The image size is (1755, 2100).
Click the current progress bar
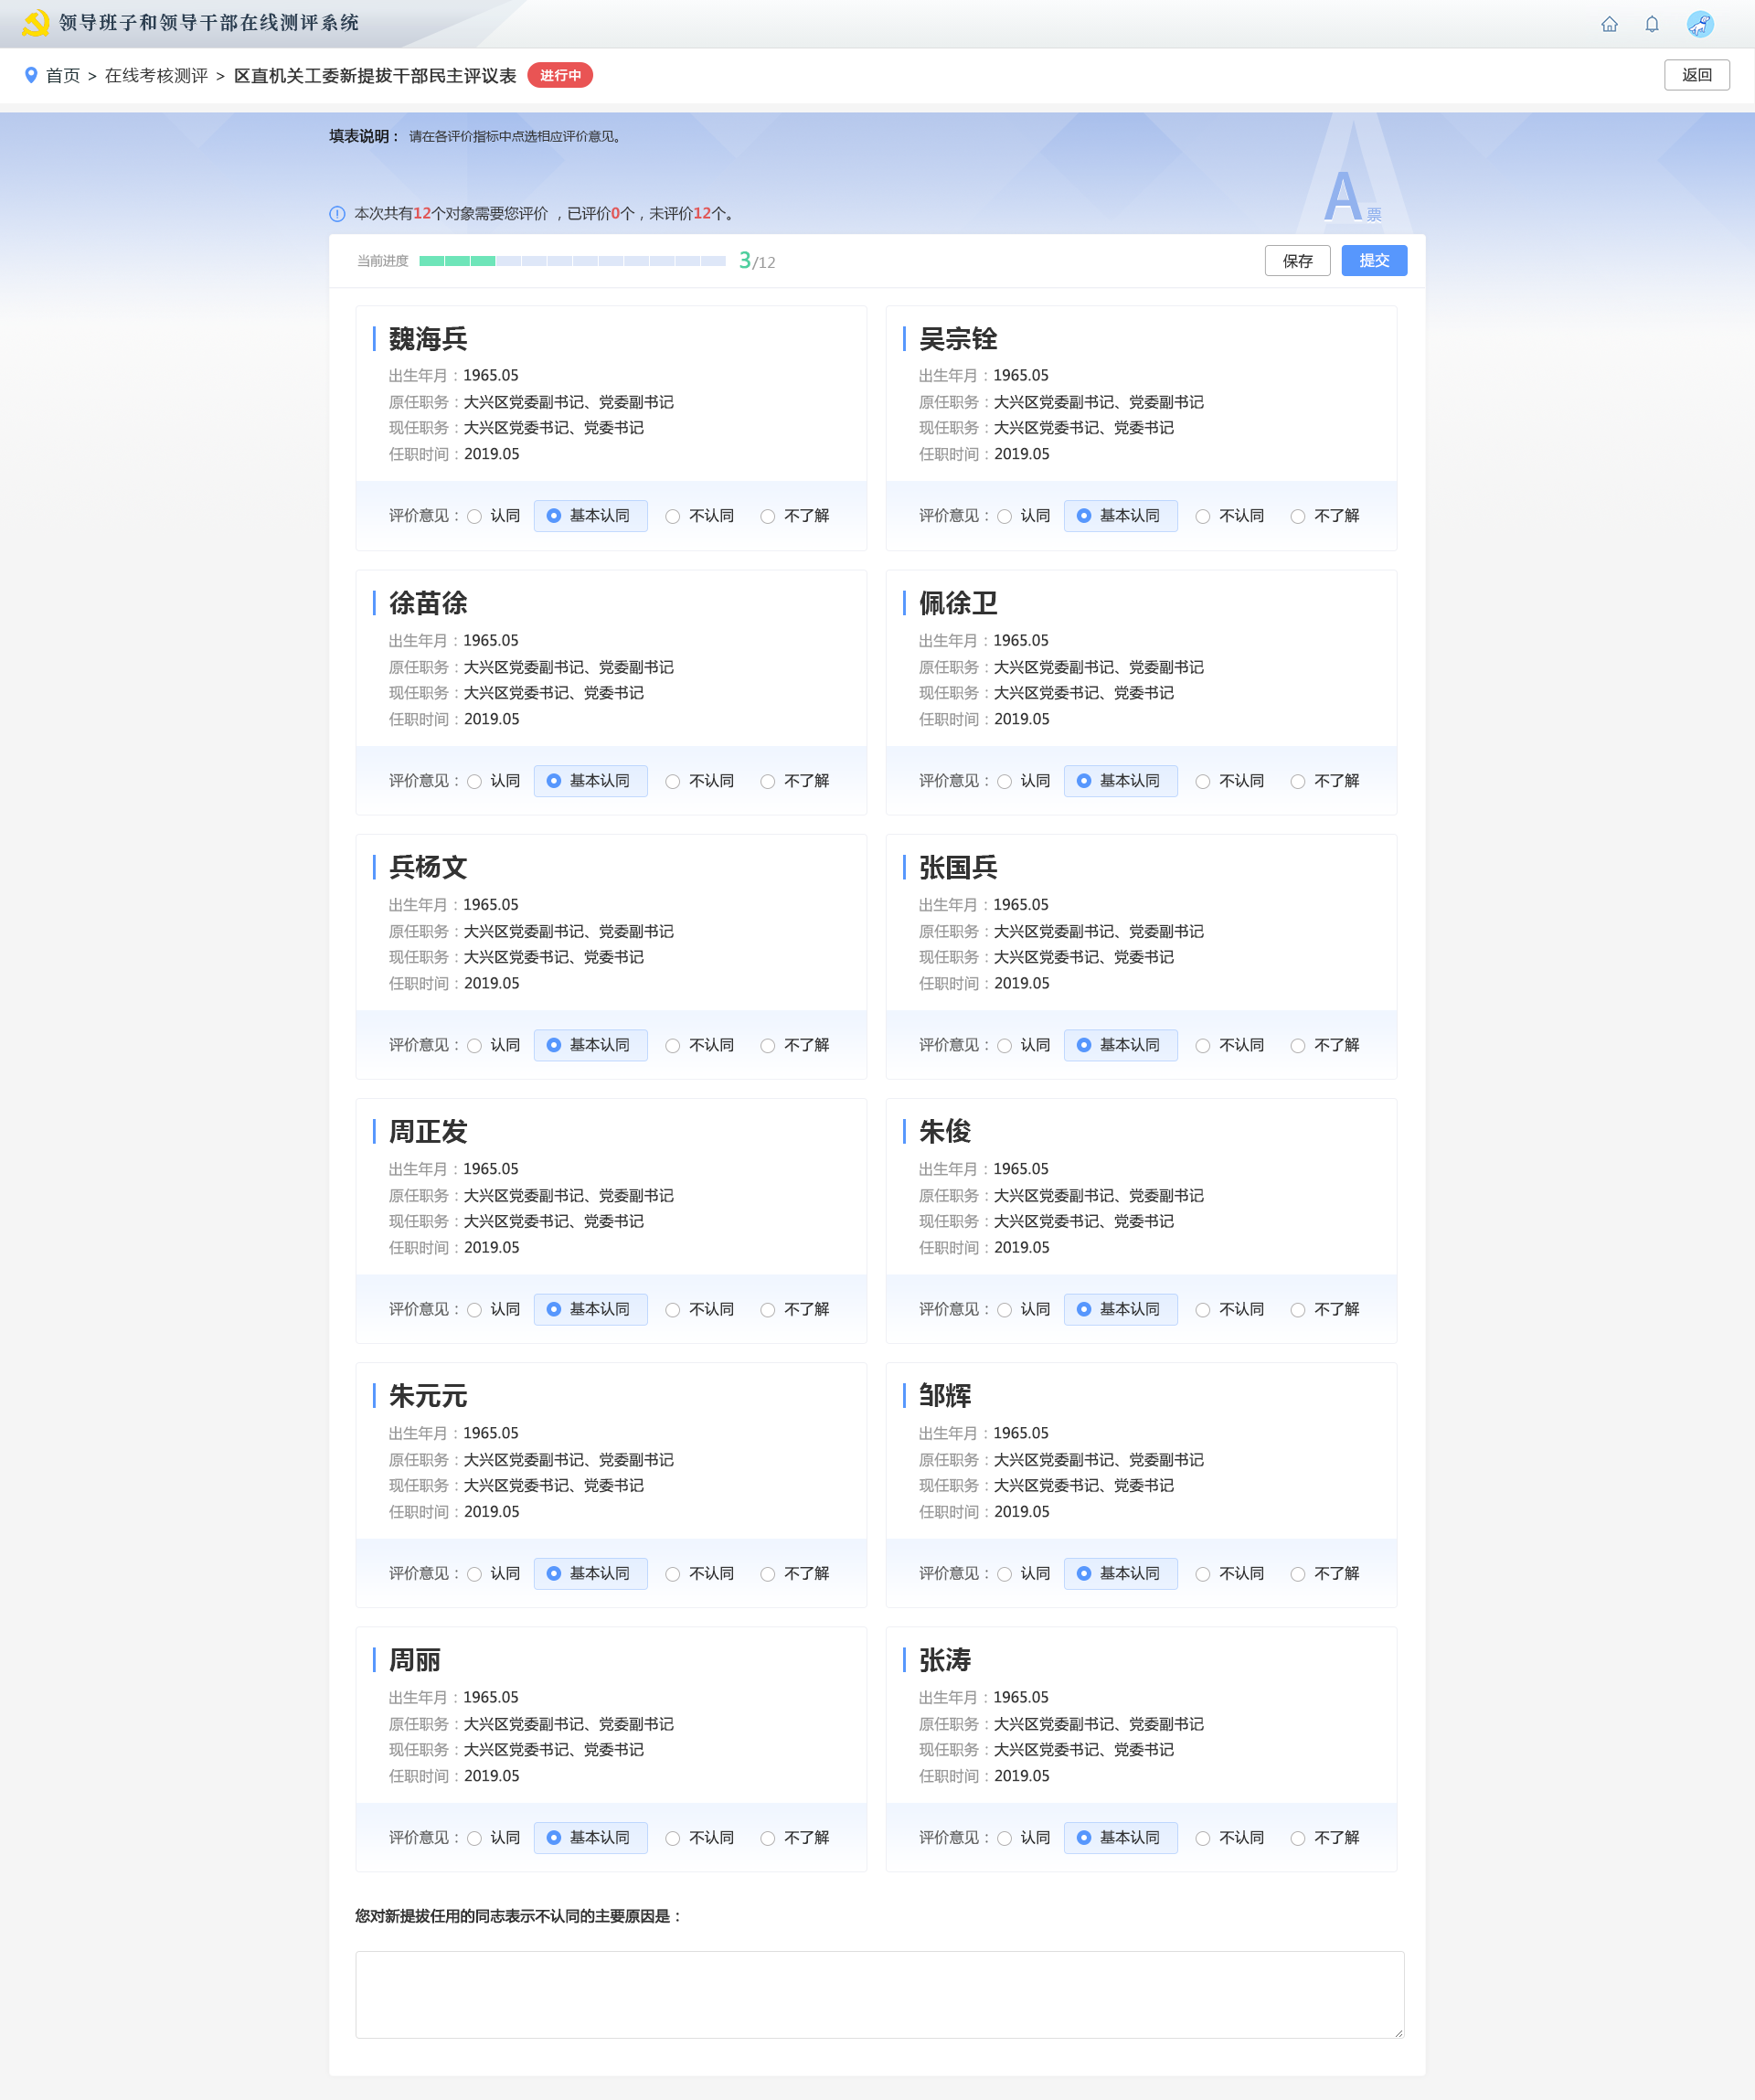tap(572, 261)
